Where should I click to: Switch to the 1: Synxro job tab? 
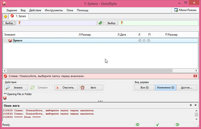click(19, 16)
